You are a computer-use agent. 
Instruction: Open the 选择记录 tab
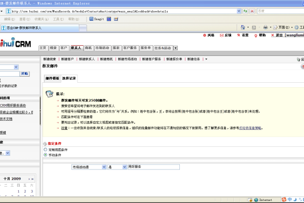[x=69, y=78]
